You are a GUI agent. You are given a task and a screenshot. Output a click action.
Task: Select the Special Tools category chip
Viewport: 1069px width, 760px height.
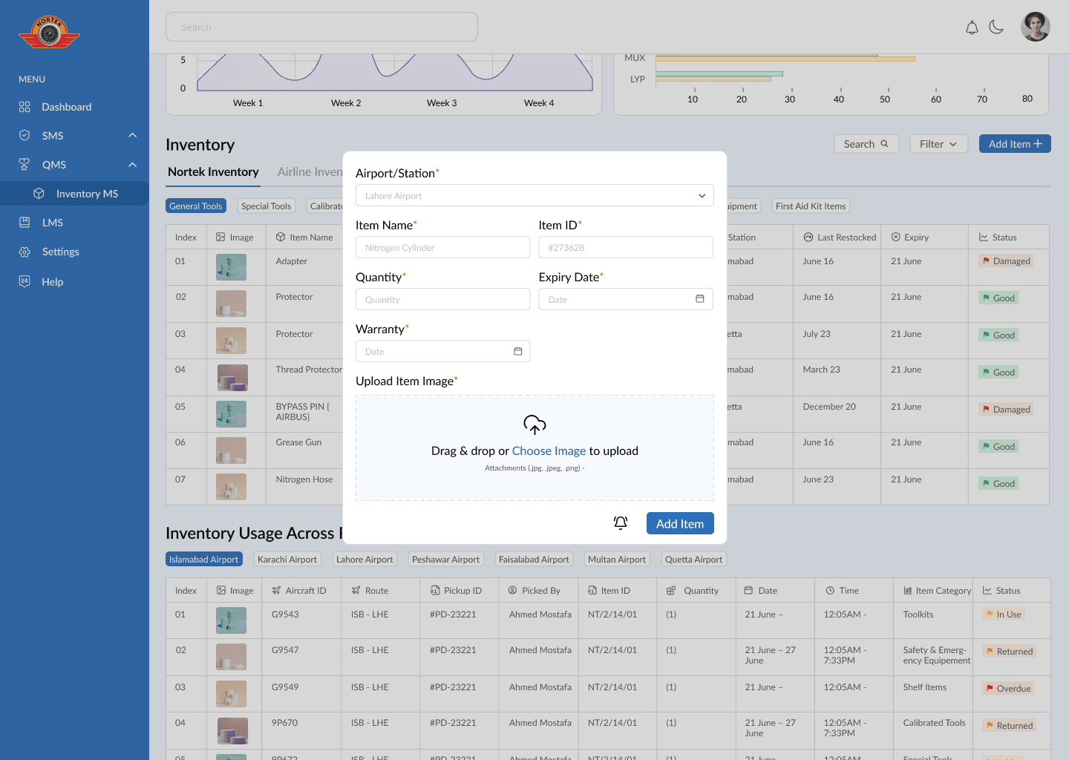pyautogui.click(x=266, y=206)
